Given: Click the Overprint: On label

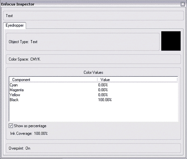Looking at the screenshot, I should click(20, 148).
